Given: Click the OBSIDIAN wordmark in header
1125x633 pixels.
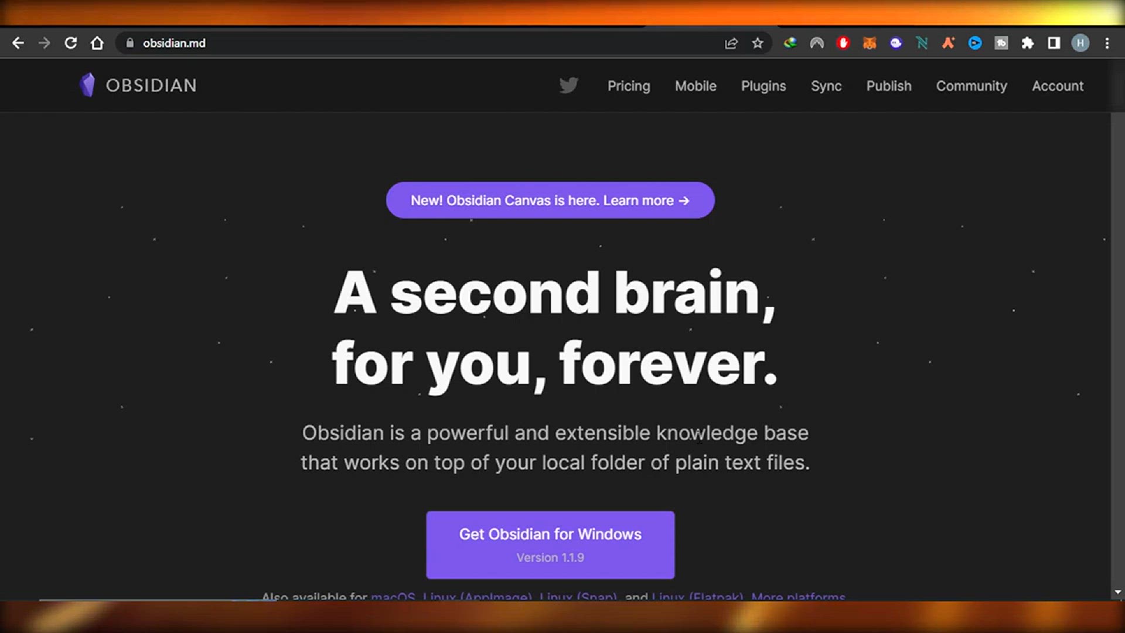Looking at the screenshot, I should [151, 86].
